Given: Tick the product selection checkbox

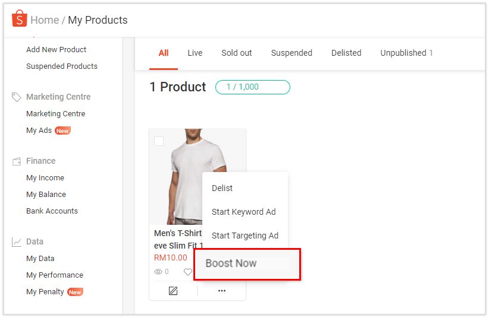Looking at the screenshot, I should click(159, 141).
